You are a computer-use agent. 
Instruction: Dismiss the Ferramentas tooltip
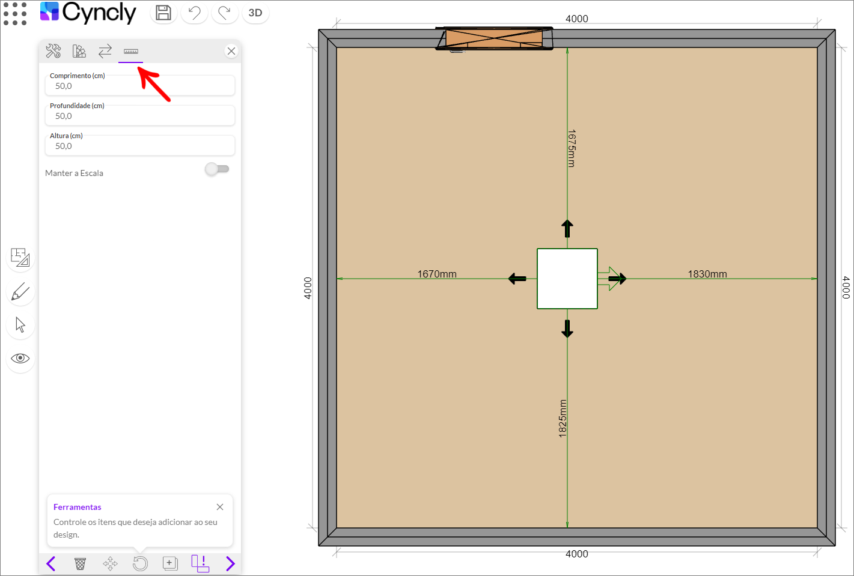tap(220, 507)
